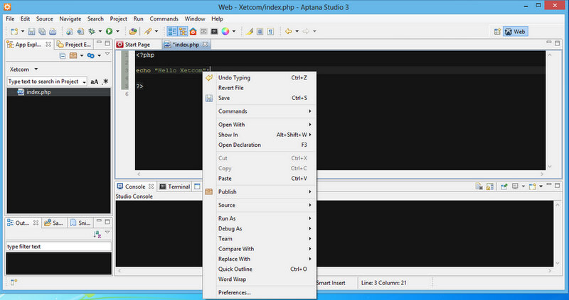Screen dimensions: 569x300
Task: Click the red house home icon
Action: point(193,31)
